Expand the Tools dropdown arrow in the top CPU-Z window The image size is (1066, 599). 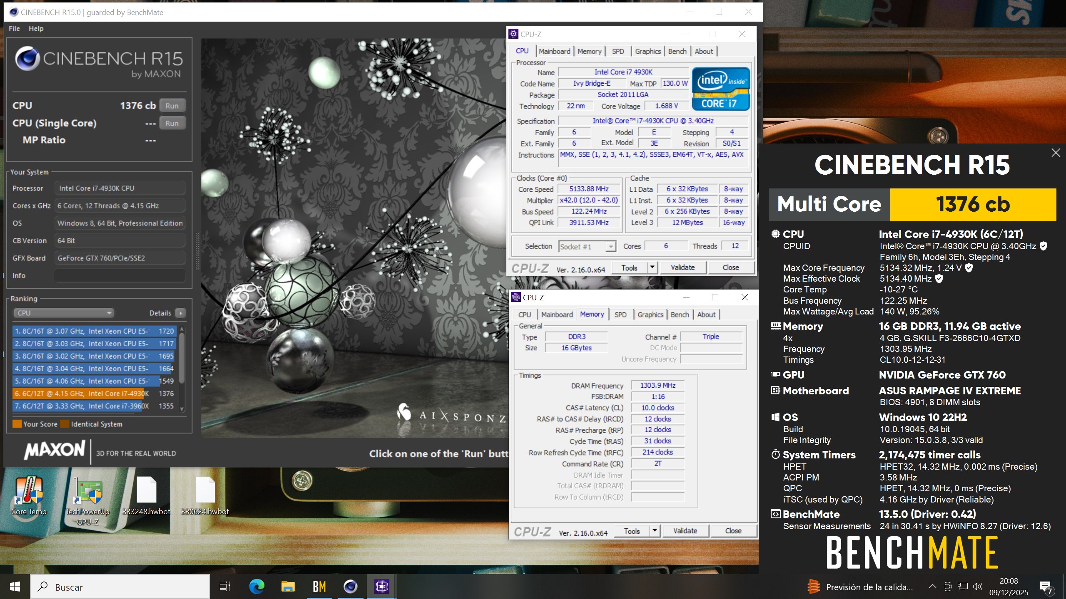click(652, 267)
